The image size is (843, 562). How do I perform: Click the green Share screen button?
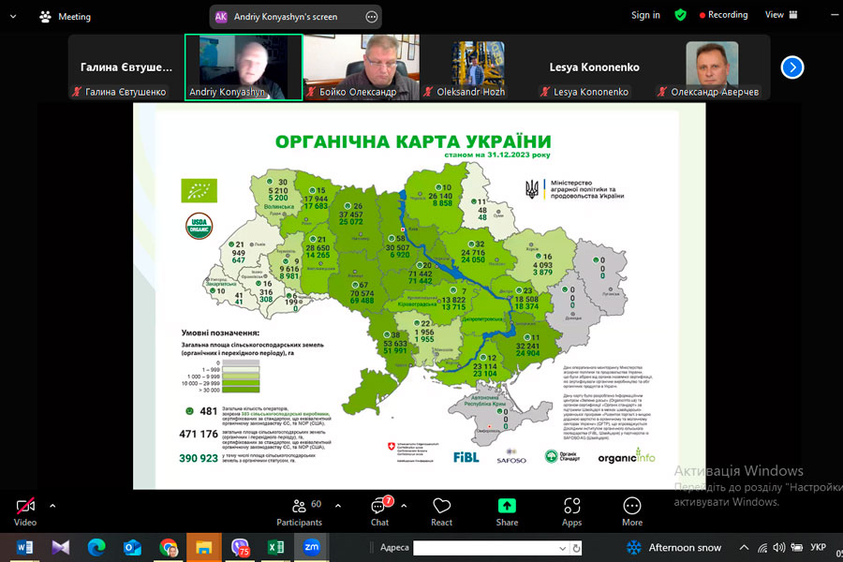[x=507, y=512]
